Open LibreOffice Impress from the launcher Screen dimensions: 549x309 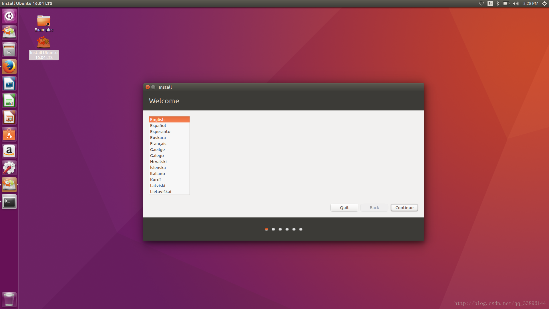coord(9,117)
